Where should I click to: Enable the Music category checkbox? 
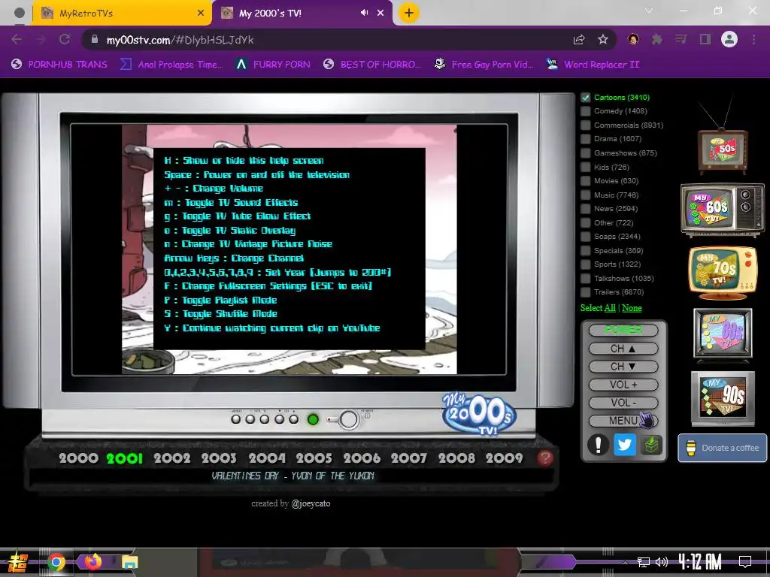click(x=585, y=195)
